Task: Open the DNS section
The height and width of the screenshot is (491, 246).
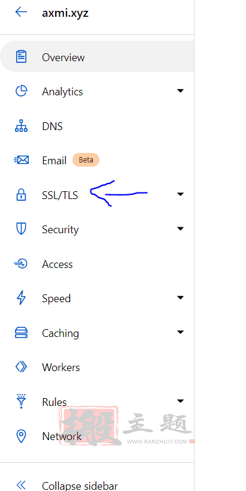Action: click(x=97, y=126)
